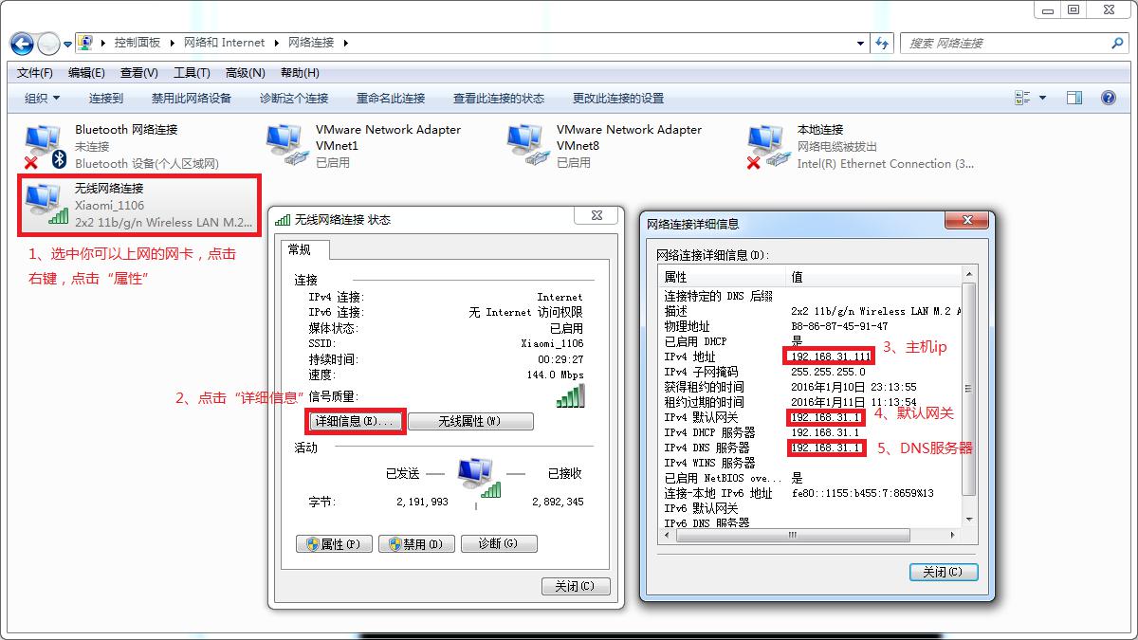This screenshot has width=1138, height=640.
Task: Click 网络和 Internet breadcrumb segment
Action: click(225, 43)
